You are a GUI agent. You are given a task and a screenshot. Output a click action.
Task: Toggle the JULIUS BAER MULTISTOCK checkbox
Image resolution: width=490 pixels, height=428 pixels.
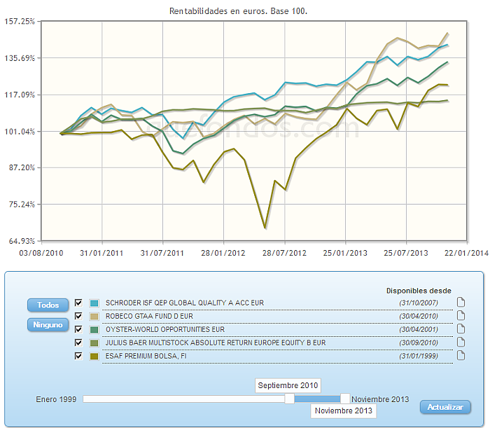point(78,343)
